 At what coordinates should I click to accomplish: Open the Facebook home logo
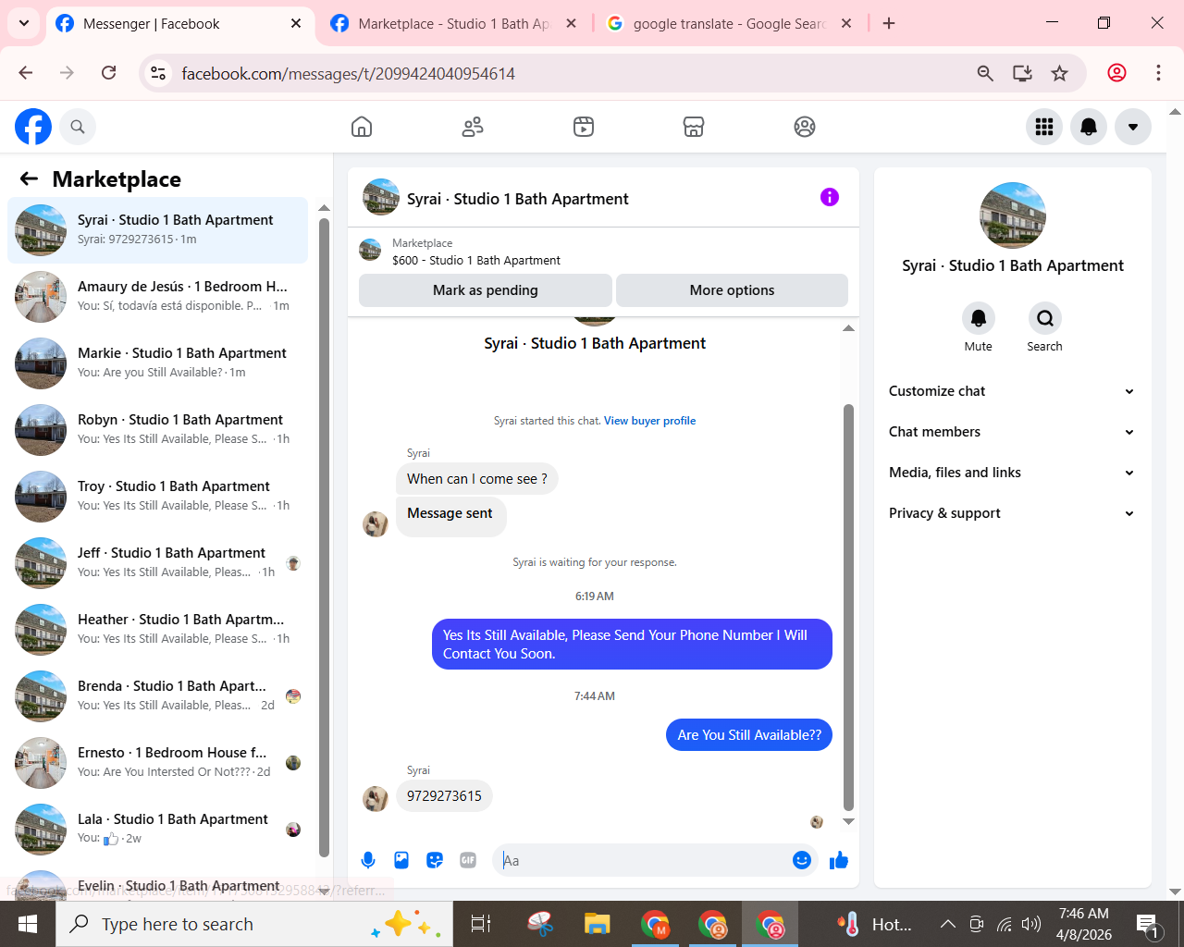click(33, 127)
